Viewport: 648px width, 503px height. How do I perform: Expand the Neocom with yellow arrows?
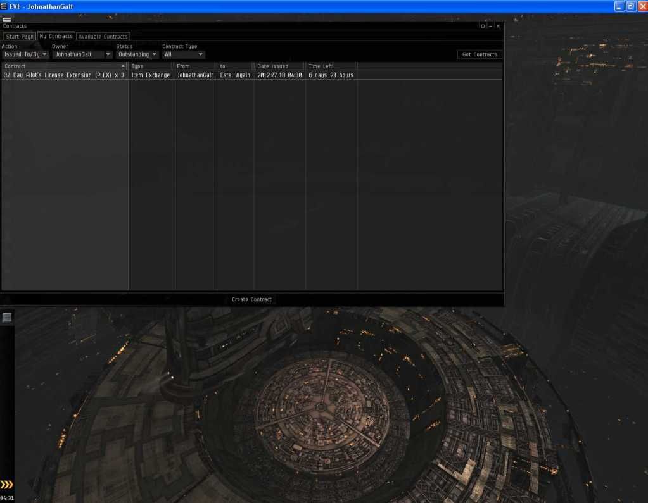[6, 485]
